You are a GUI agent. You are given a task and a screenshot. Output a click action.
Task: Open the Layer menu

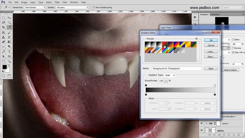pyautogui.click(x=33, y=2)
